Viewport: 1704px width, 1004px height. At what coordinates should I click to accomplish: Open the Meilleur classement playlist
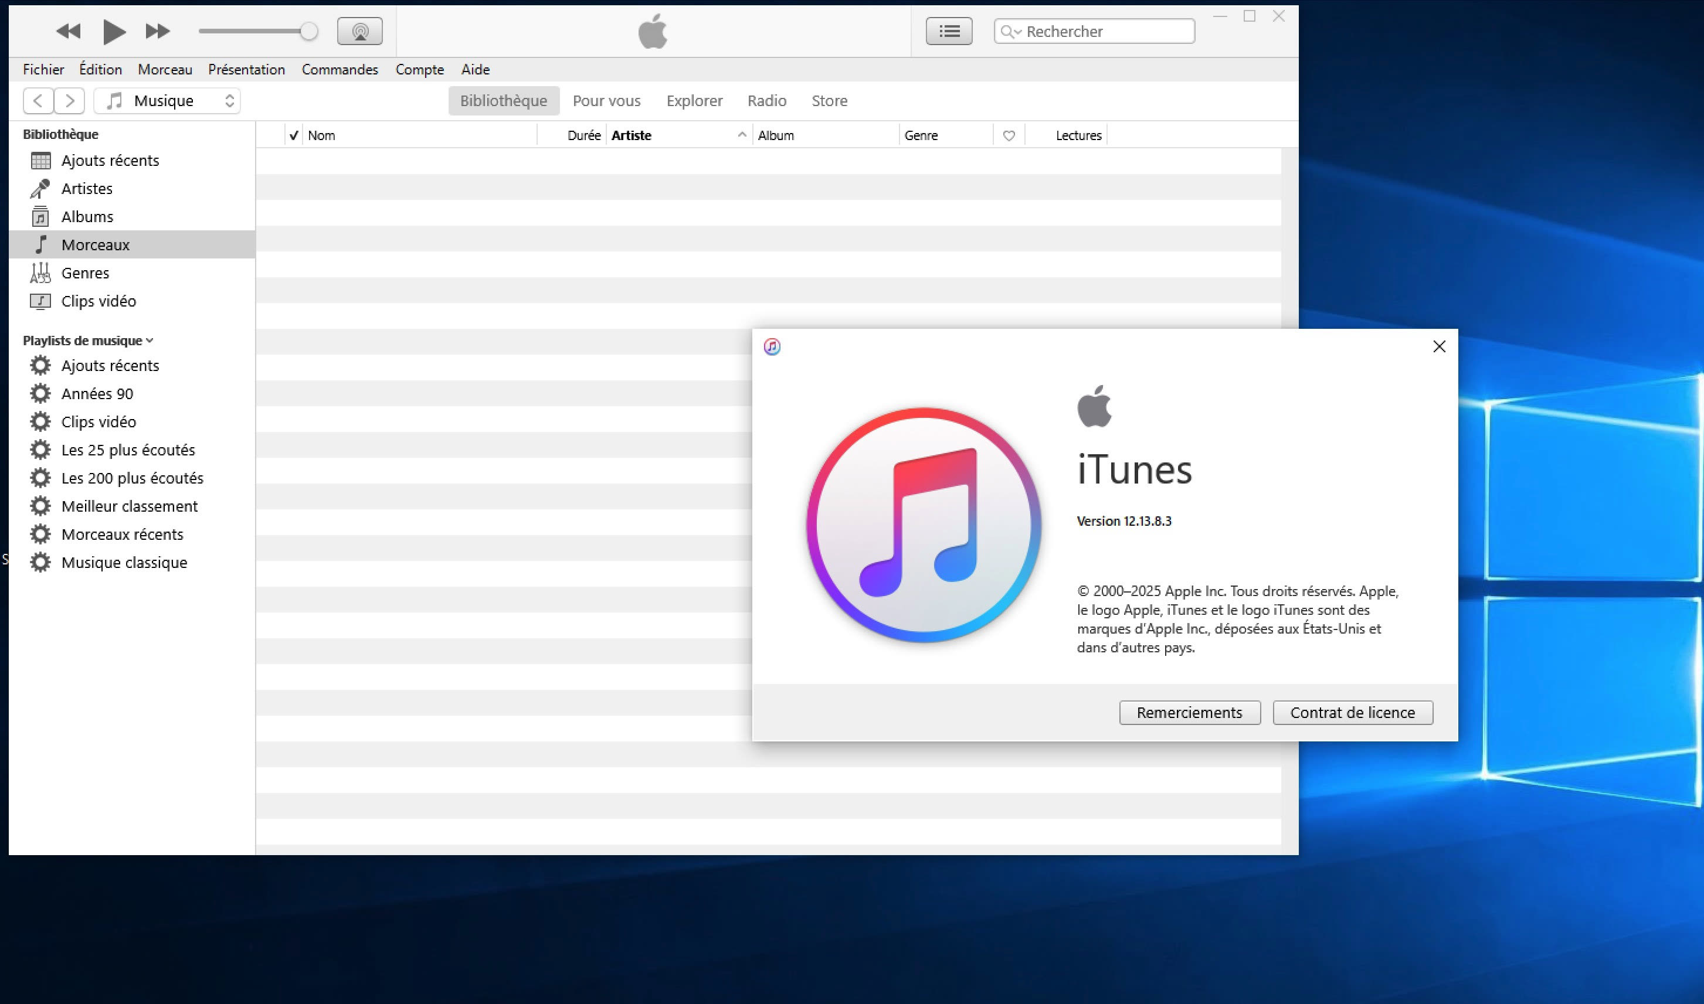pos(132,506)
